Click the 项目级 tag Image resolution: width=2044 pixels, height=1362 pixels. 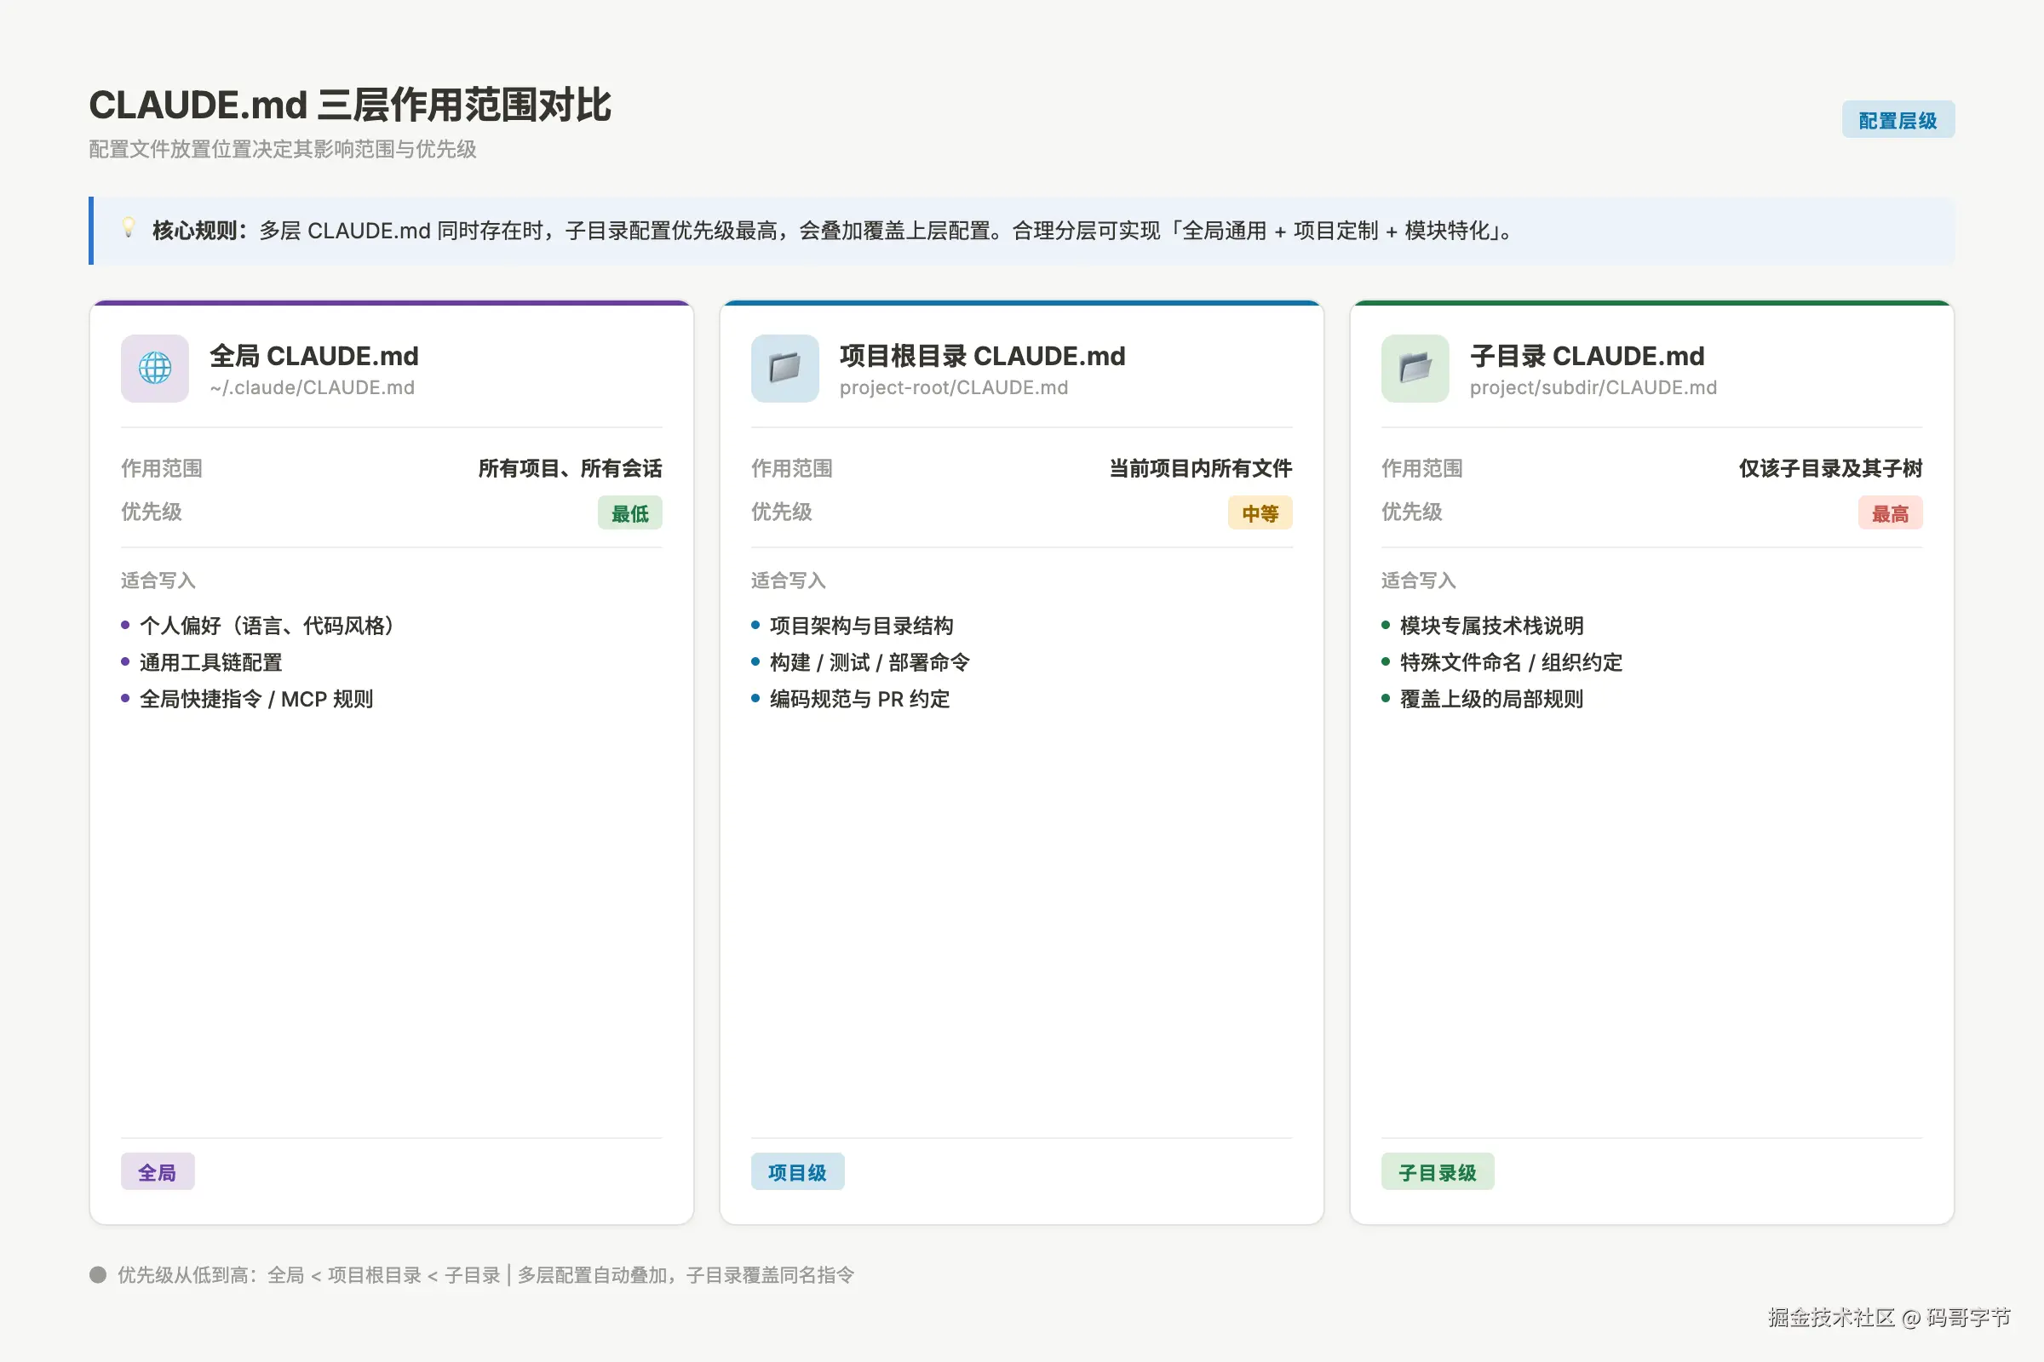(797, 1172)
